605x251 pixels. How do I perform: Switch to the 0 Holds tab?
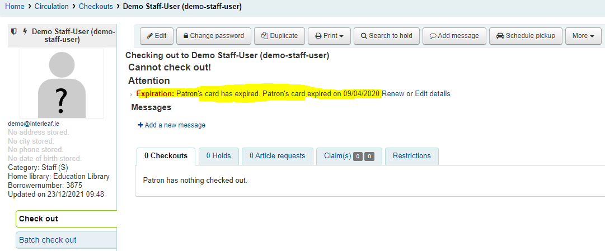click(x=218, y=156)
